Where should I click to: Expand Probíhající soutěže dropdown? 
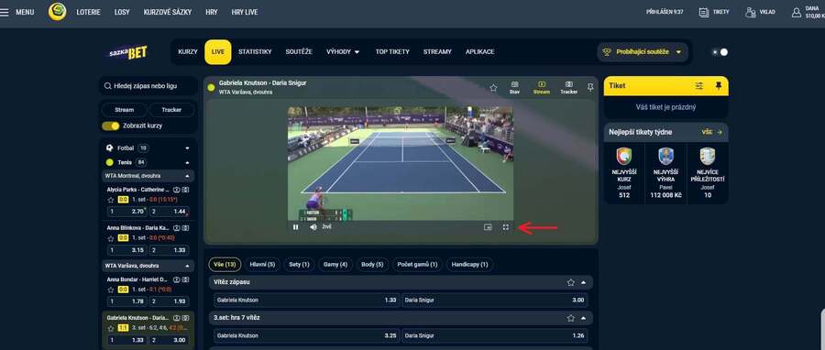click(643, 52)
